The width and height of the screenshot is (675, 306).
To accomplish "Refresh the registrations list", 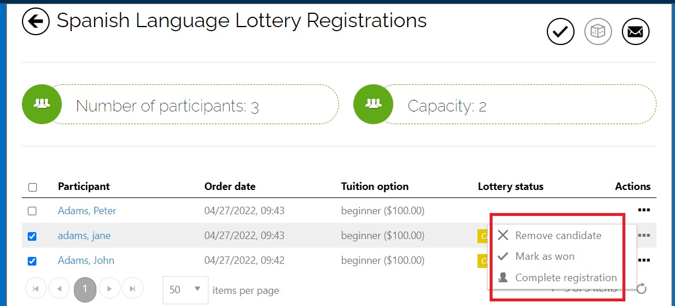I will pos(642,288).
